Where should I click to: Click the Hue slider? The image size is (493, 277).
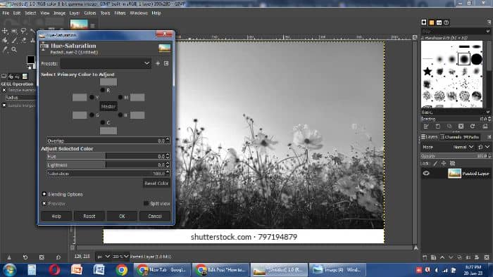click(108, 156)
